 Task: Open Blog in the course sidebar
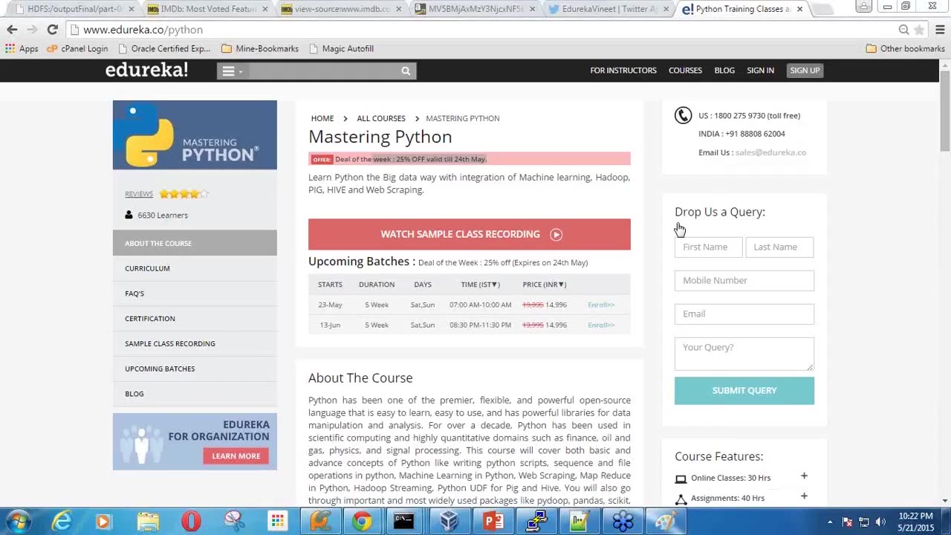(195, 394)
